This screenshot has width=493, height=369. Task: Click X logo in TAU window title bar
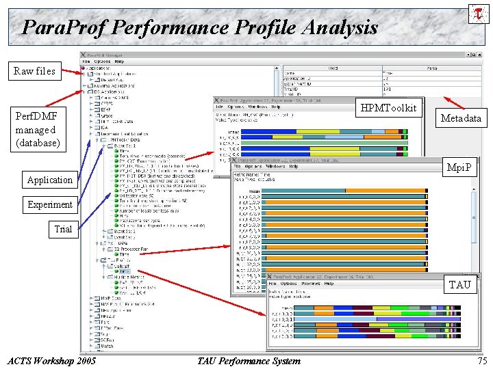[270, 277]
